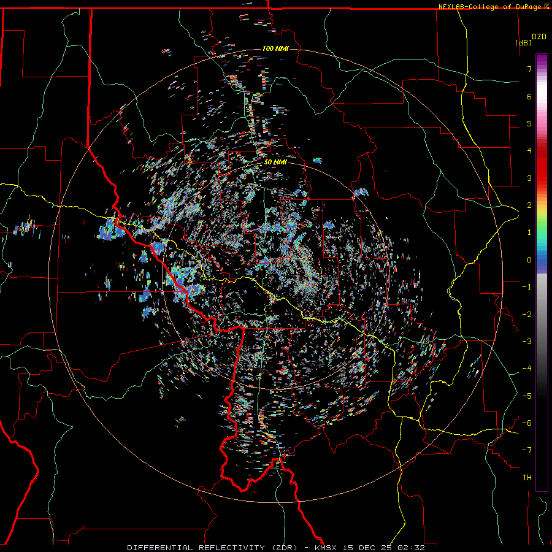Screen dimensions: 552x552
Task: Click the "50 NMI" range ring label
Action: (x=275, y=163)
